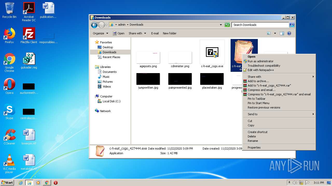Choose Edit with Notepad++

279,70
